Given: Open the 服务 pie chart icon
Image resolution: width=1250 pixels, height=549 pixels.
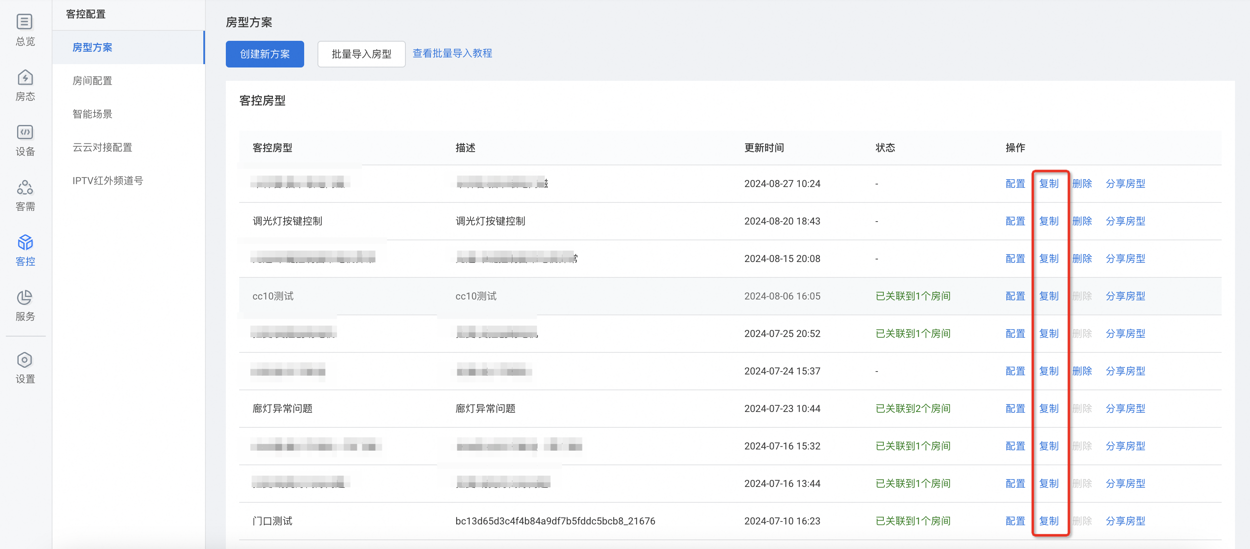Looking at the screenshot, I should click(25, 297).
